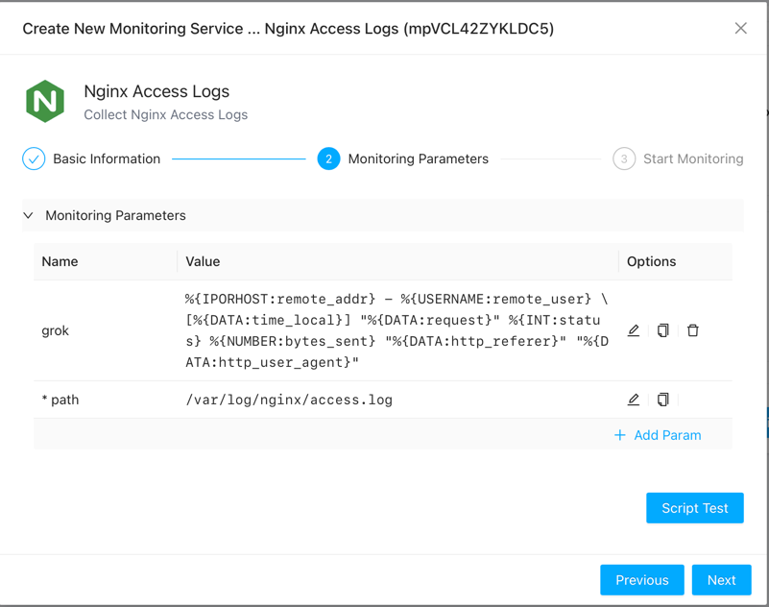This screenshot has width=769, height=607.
Task: Click the grok pattern value text
Action: 396,330
